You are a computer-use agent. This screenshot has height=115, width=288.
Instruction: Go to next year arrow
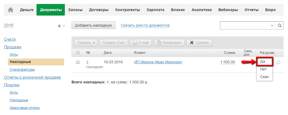64,26
